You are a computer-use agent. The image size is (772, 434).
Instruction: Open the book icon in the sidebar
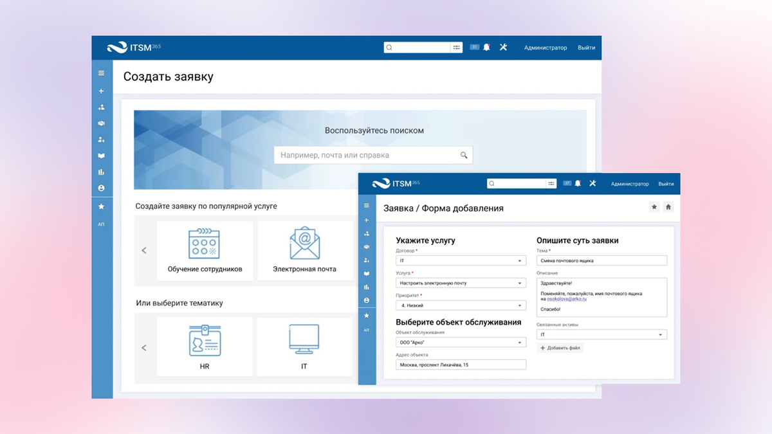click(101, 156)
